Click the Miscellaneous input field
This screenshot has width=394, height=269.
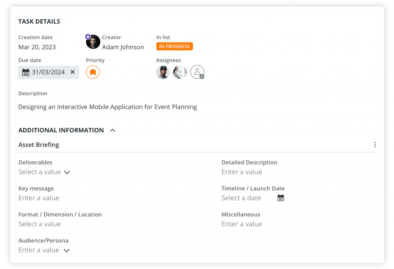coord(242,224)
